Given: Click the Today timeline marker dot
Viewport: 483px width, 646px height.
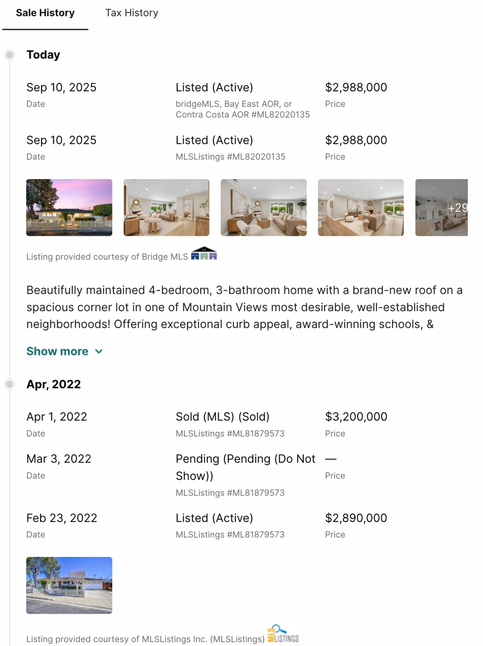Looking at the screenshot, I should click(9, 55).
